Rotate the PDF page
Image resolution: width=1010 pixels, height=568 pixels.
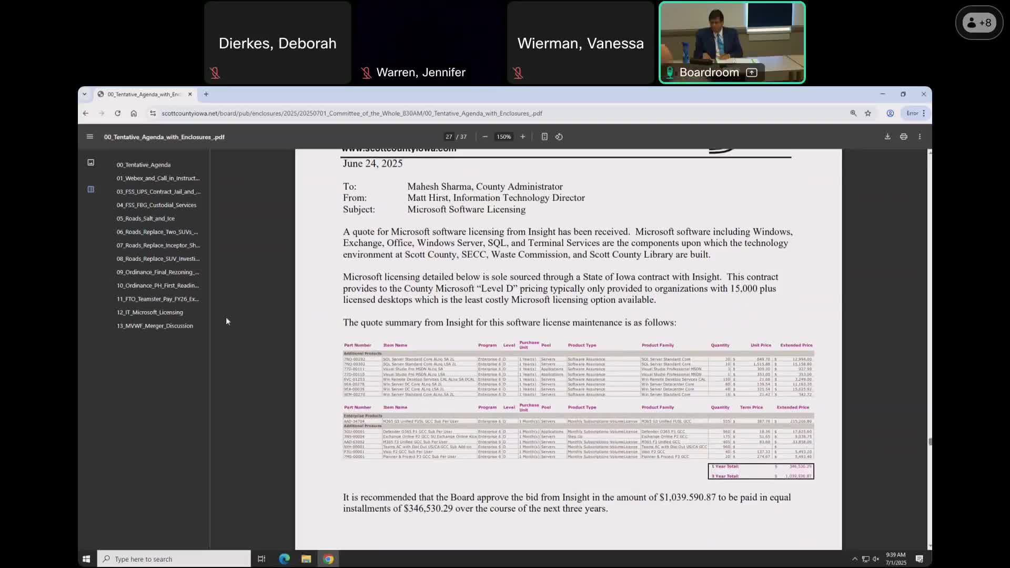click(x=559, y=136)
